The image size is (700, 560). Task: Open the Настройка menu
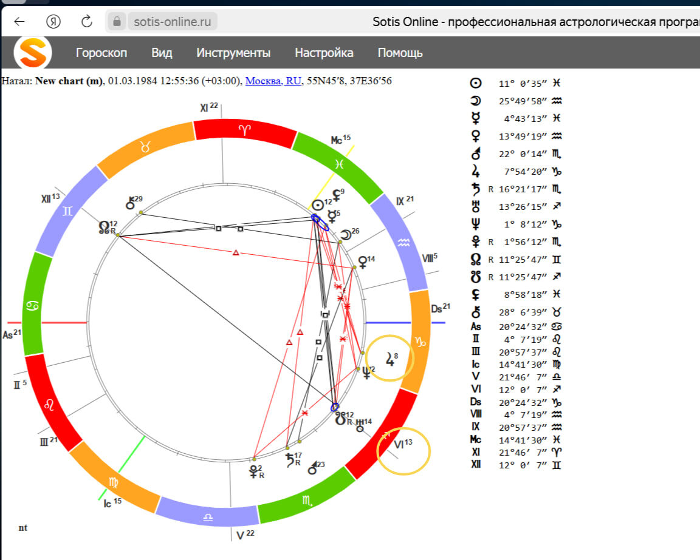click(x=324, y=53)
